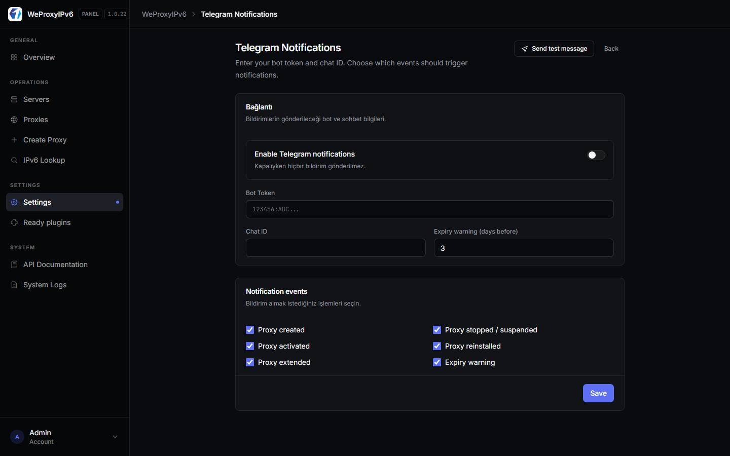Click the Bağlantı section heading
The height and width of the screenshot is (456, 730).
click(x=259, y=107)
